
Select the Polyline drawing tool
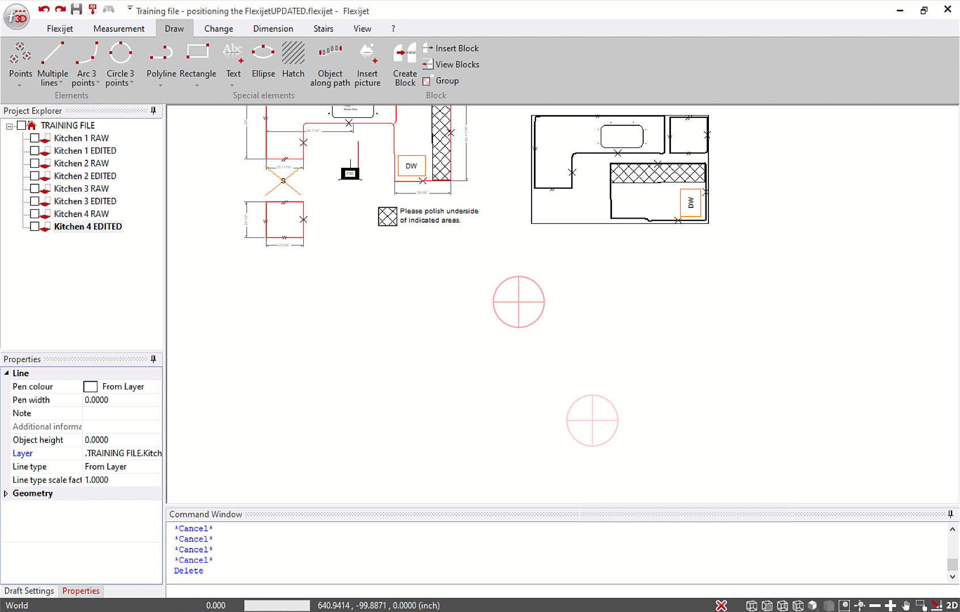pos(161,62)
